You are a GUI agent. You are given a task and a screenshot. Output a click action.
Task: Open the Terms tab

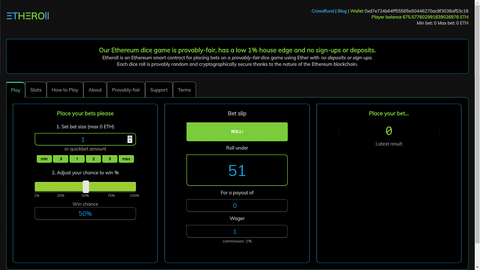(184, 90)
